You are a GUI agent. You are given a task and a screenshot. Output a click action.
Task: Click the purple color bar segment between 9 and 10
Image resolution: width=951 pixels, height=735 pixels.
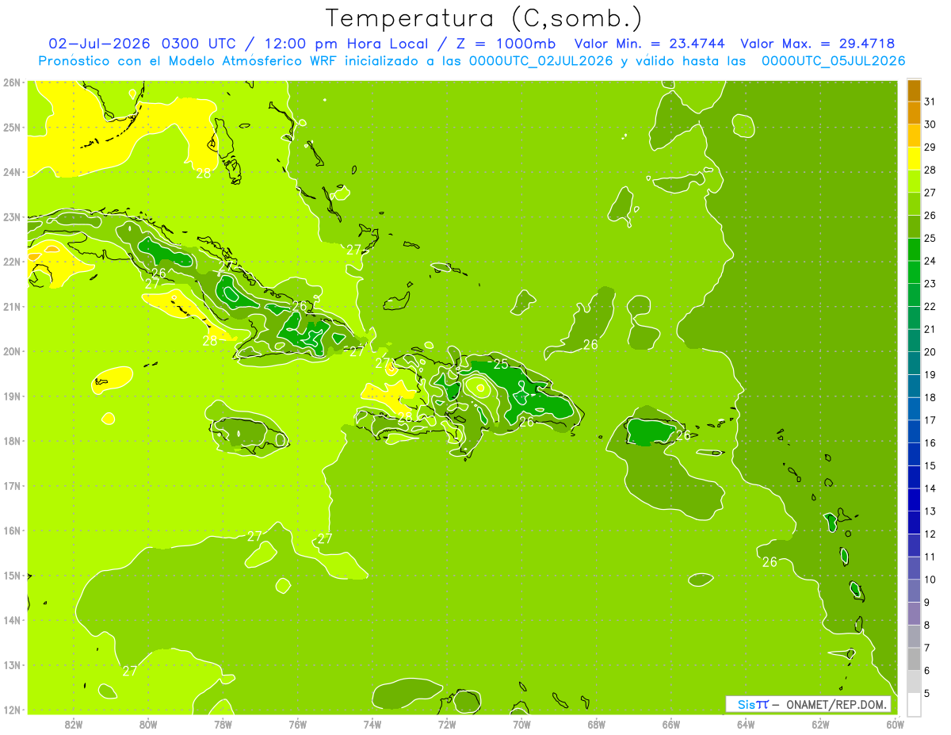tap(914, 591)
